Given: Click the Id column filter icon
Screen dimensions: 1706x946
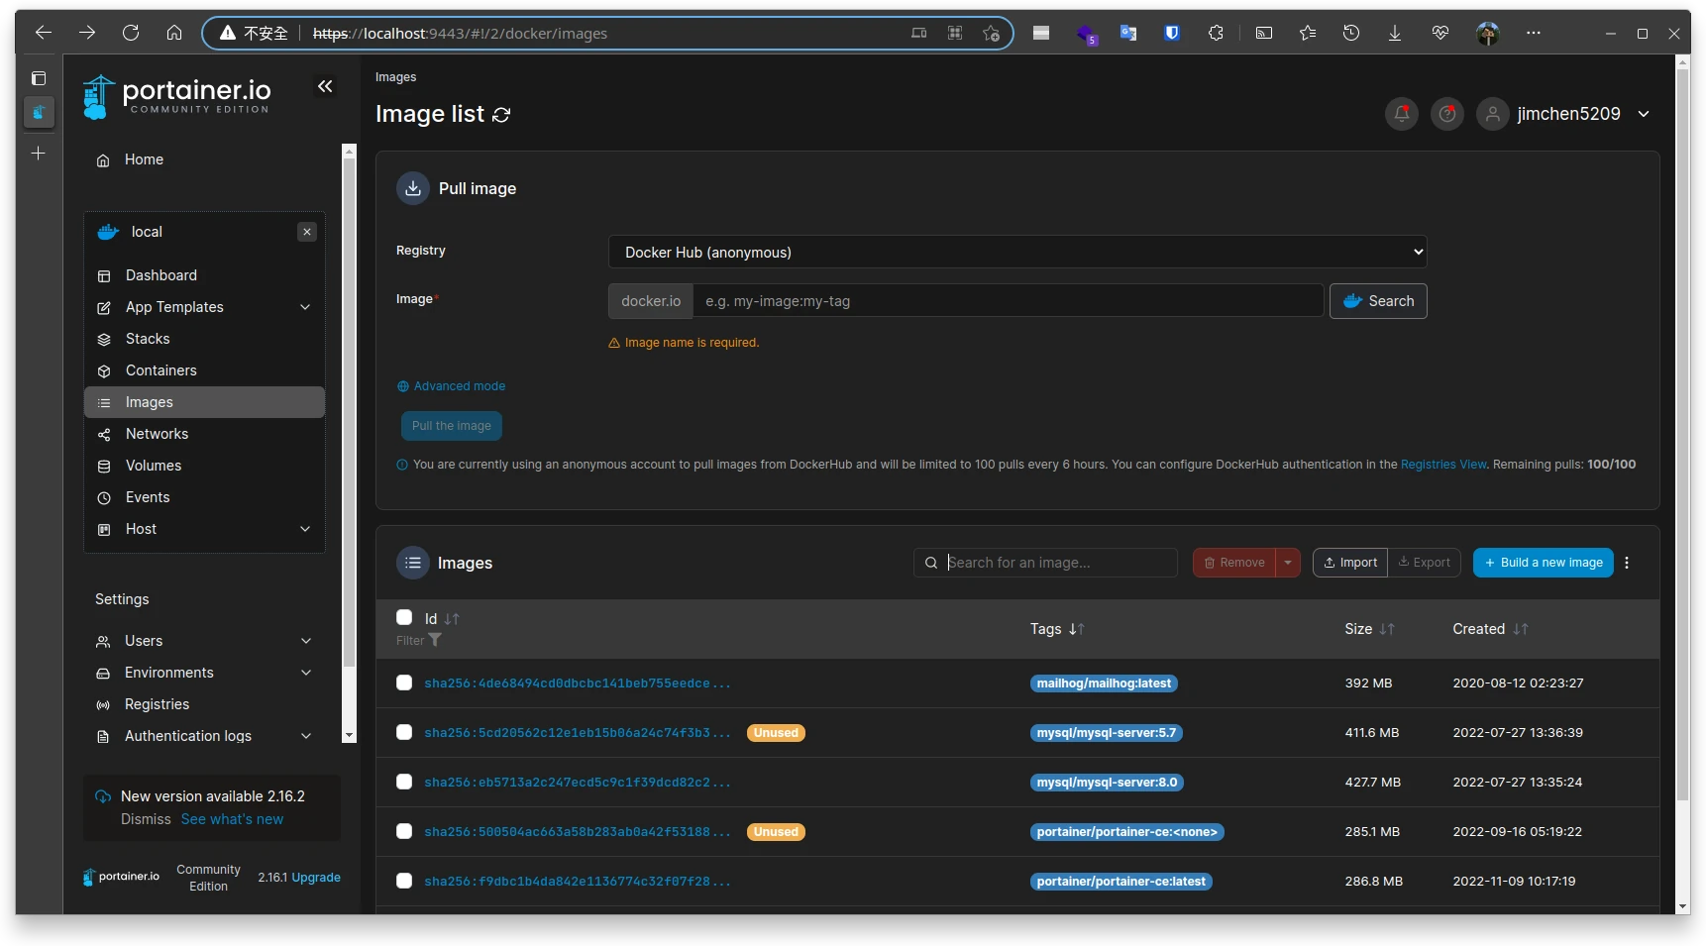Looking at the screenshot, I should (x=435, y=641).
